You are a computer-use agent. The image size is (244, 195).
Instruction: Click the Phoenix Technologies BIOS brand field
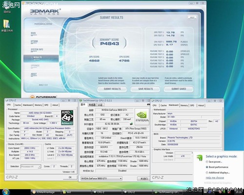point(193,138)
